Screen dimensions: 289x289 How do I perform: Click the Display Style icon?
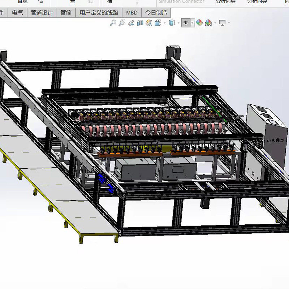point(172,23)
